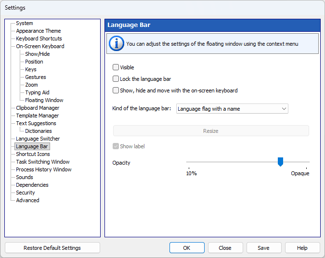Click the Opacity label text
The image size is (325, 258).
[x=121, y=163]
